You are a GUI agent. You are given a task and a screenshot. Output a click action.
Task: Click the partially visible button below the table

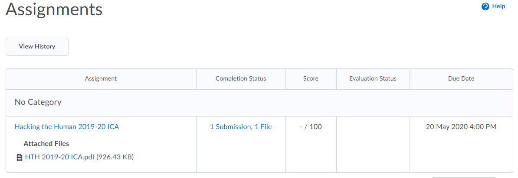[464, 178]
